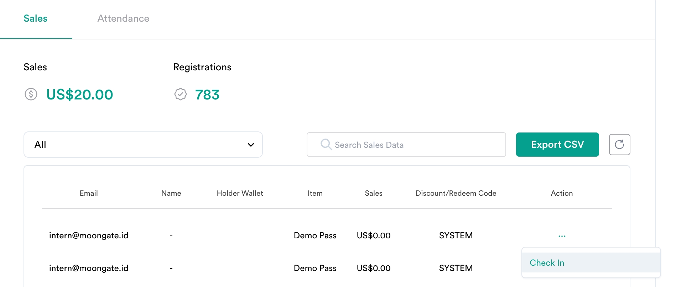Open the three-dot action menu in first row
The height and width of the screenshot is (287, 676).
pyautogui.click(x=562, y=236)
